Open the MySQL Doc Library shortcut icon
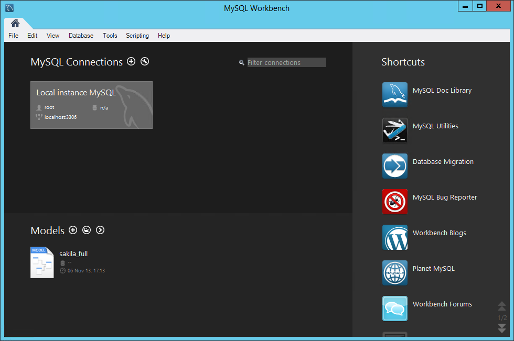The width and height of the screenshot is (514, 341). [394, 95]
